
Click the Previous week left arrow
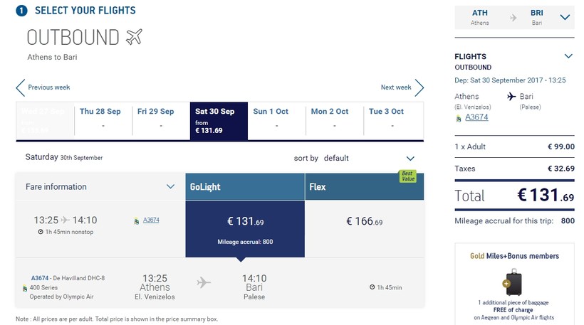20,87
